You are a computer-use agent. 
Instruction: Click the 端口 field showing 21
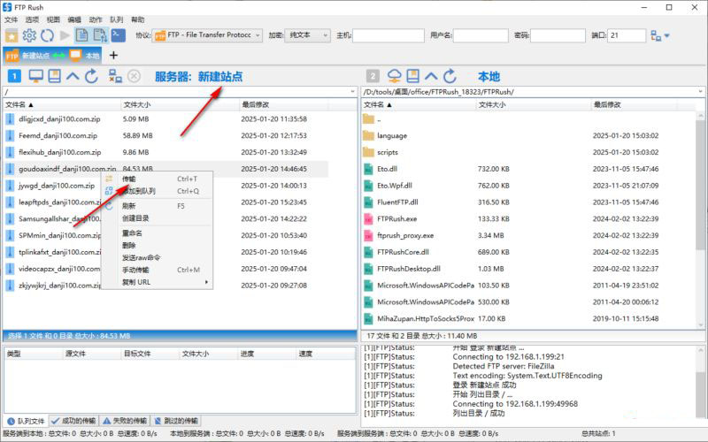pyautogui.click(x=627, y=35)
